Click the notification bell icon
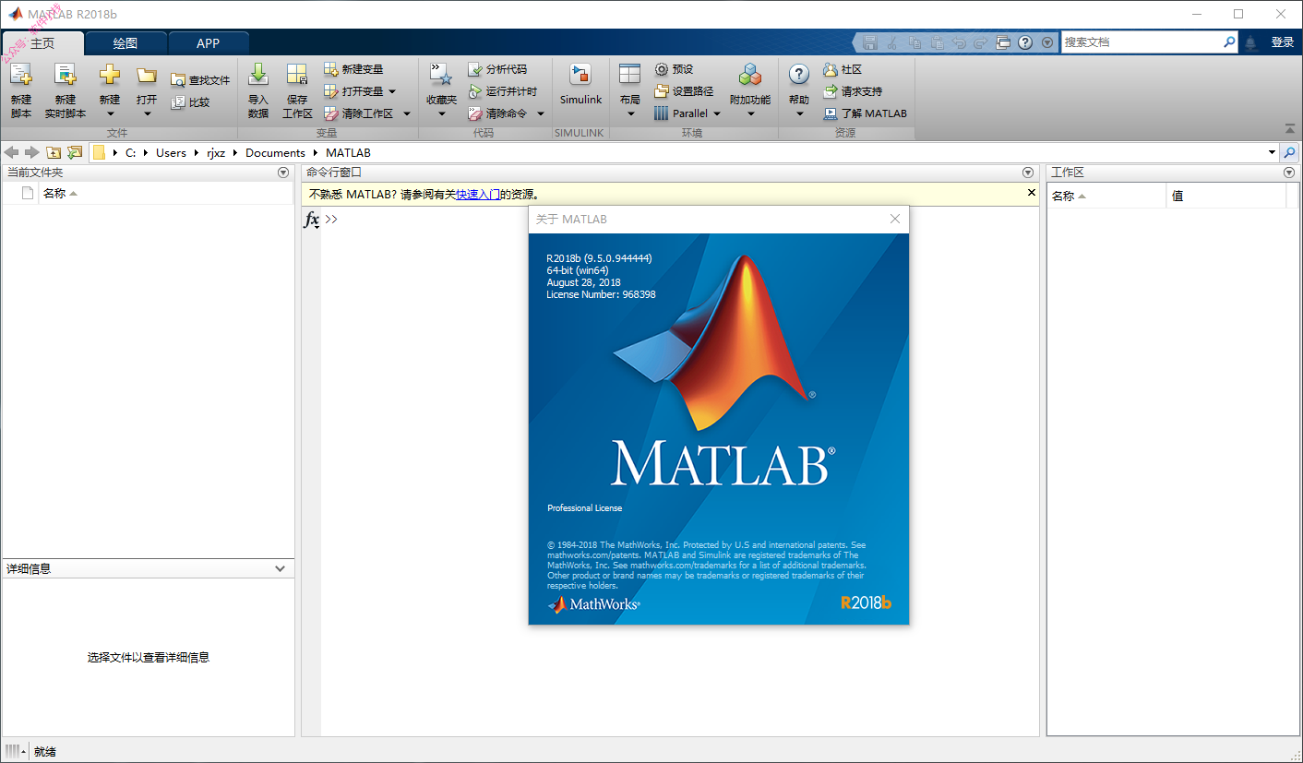 pyautogui.click(x=1251, y=42)
